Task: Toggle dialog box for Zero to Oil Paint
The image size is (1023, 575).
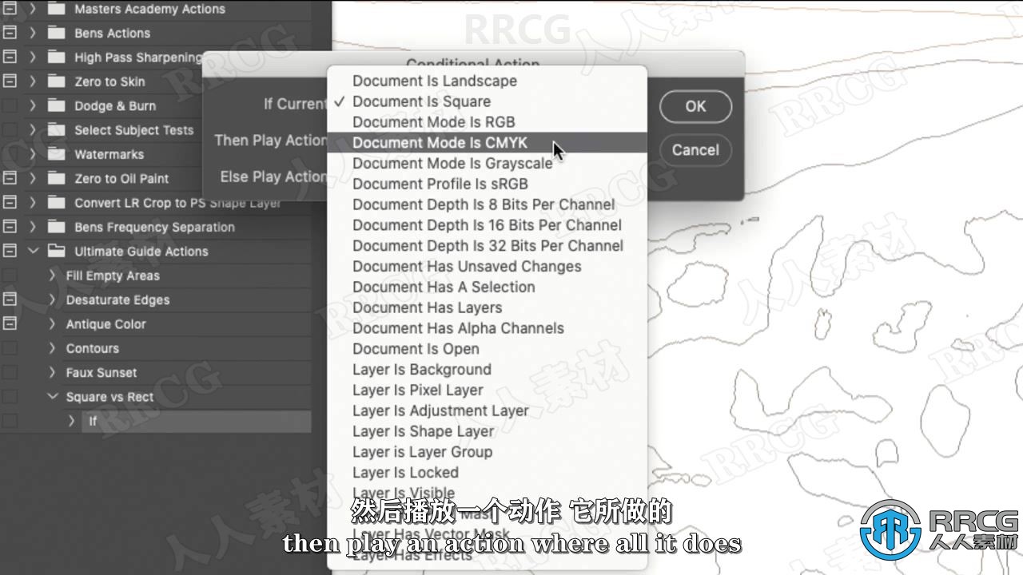Action: pos(10,179)
